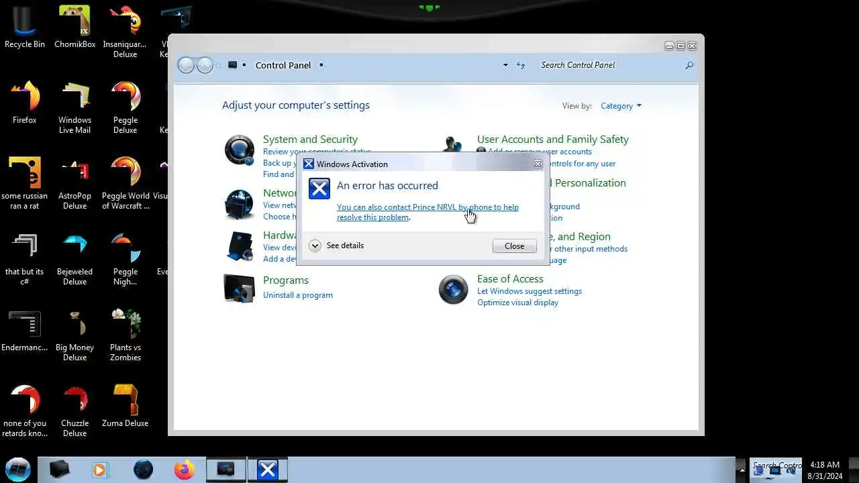Open the ChomikBox desktop icon
This screenshot has width=859, height=483.
click(74, 27)
